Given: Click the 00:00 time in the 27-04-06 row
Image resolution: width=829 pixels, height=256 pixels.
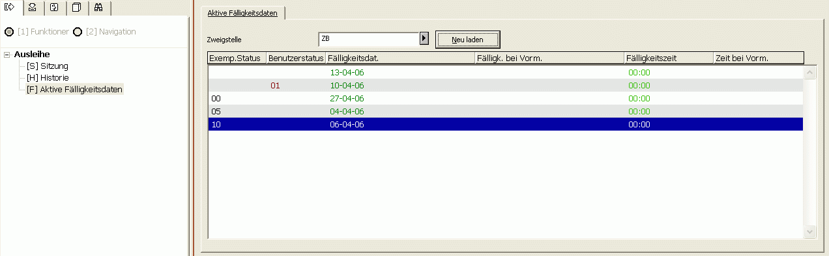Looking at the screenshot, I should (639, 99).
